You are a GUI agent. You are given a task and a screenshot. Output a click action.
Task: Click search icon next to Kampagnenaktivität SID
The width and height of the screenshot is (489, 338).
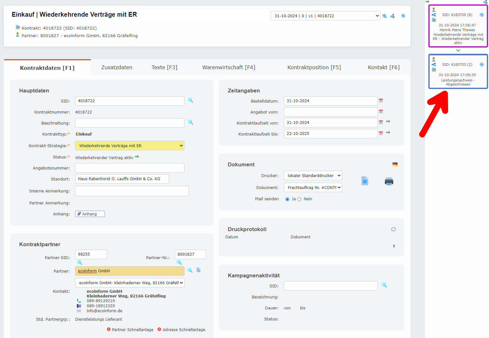tap(384, 285)
